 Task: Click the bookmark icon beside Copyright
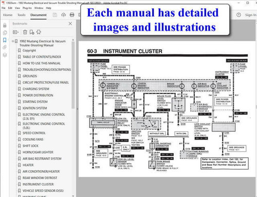(19, 50)
